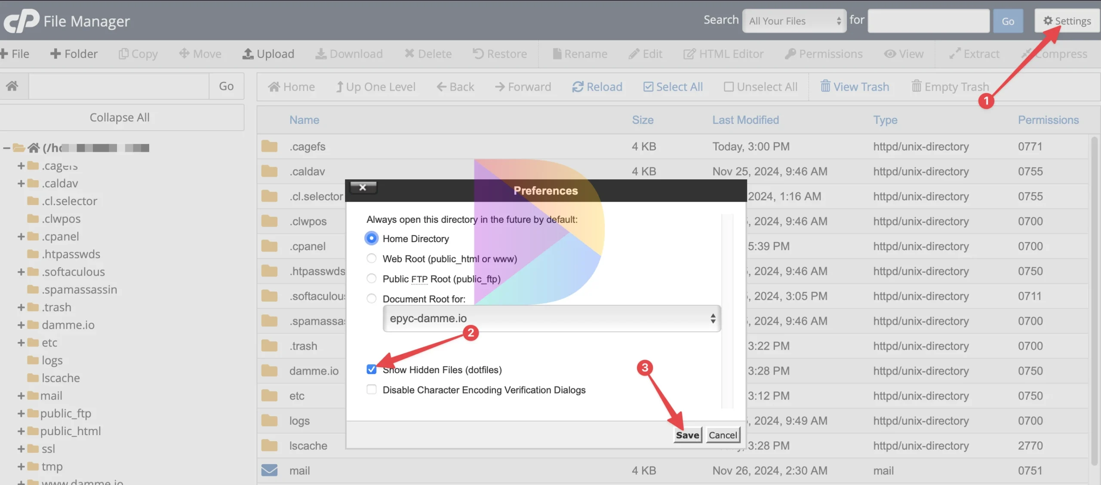
Task: Sort files by Size column
Action: [x=643, y=120]
